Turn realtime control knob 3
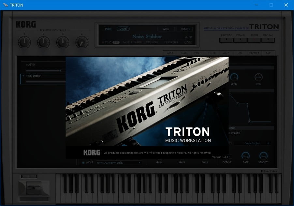The height and width of the screenshot is (206, 294). 63,42
